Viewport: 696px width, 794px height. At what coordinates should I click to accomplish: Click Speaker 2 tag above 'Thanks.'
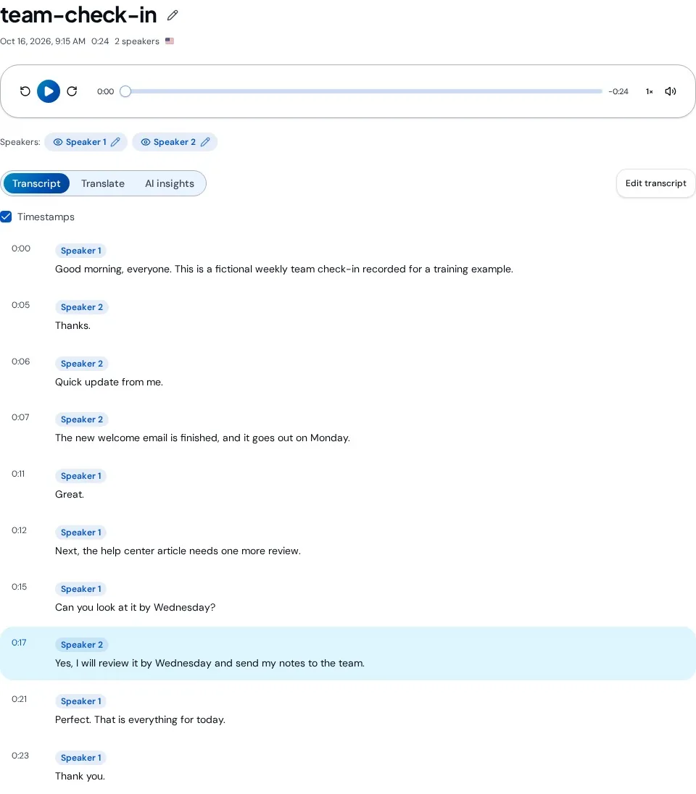[82, 307]
